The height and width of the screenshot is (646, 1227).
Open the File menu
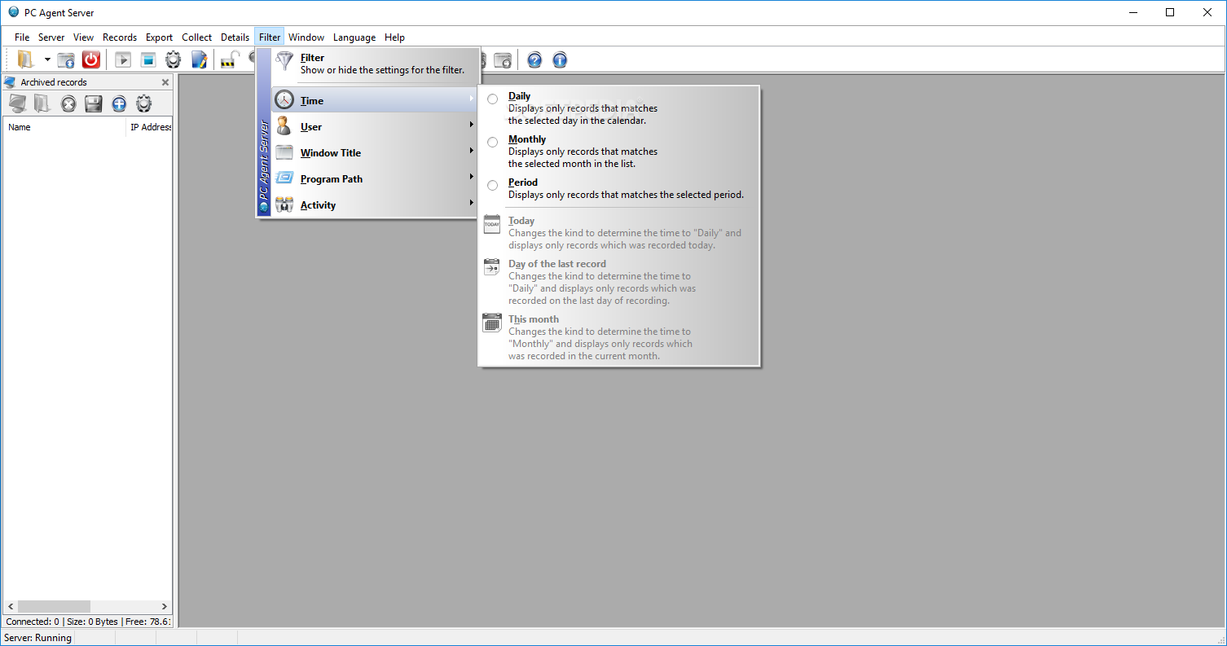click(x=22, y=37)
